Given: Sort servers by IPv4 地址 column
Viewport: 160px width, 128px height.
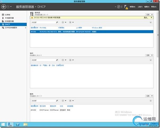Looking at the screenshot, I should click(x=43, y=28).
